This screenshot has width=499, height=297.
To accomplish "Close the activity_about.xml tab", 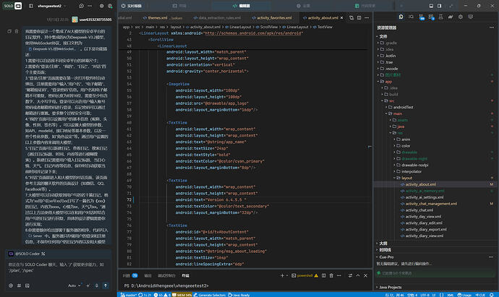I will 342,18.
